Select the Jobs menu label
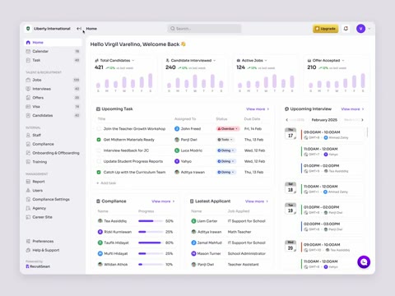The height and width of the screenshot is (296, 395). coord(37,80)
